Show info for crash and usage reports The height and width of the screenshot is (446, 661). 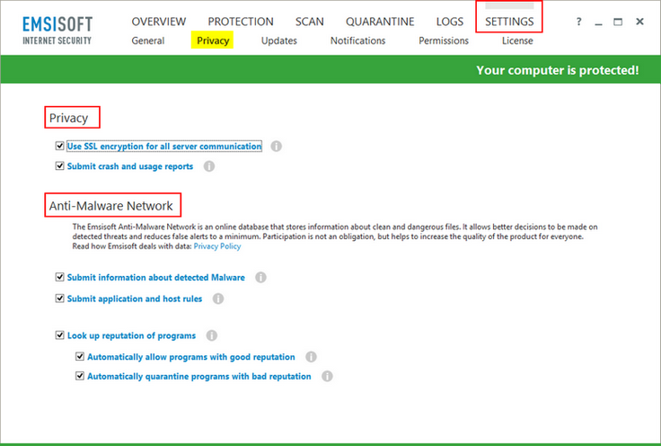click(x=209, y=166)
